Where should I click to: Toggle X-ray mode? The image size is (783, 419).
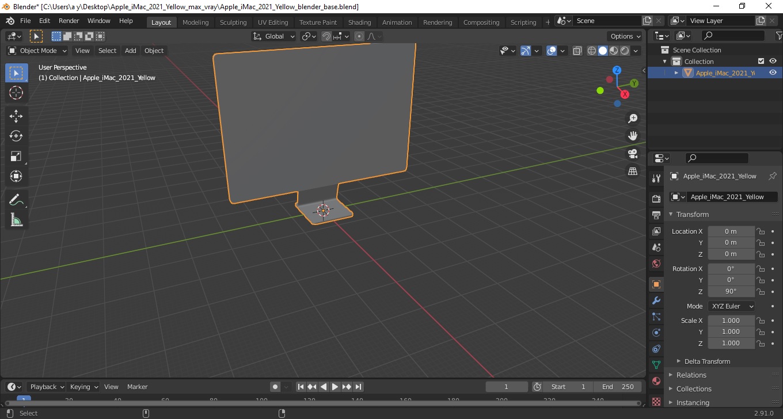pyautogui.click(x=577, y=51)
